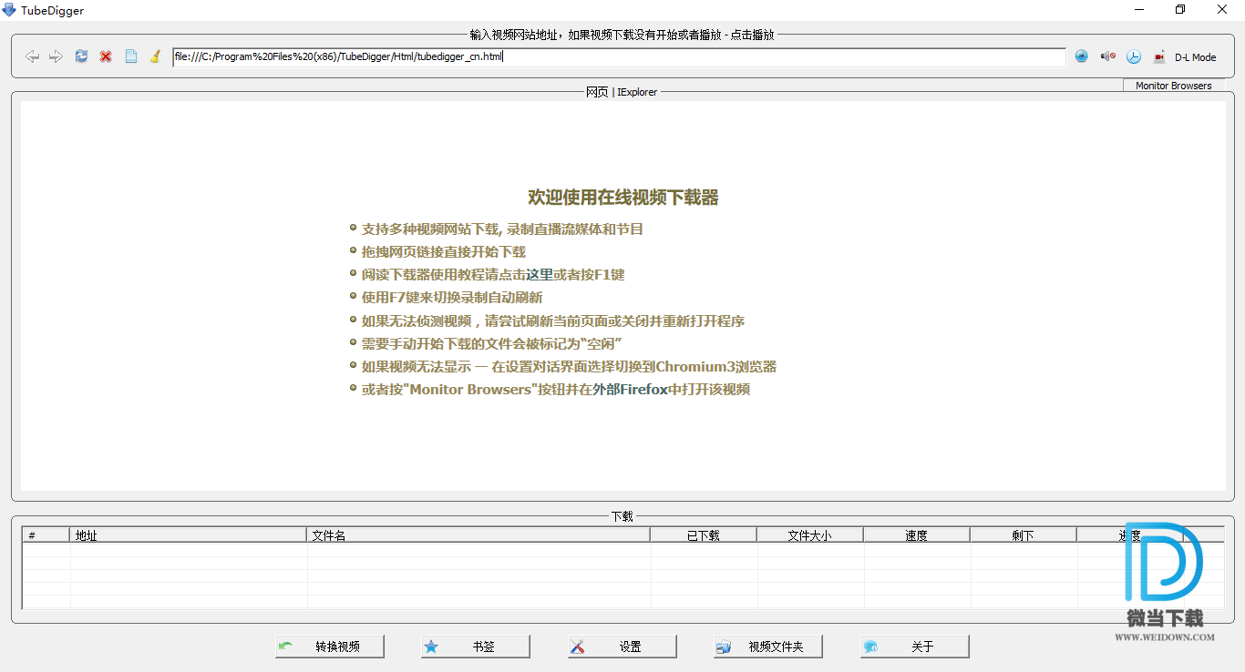Open the 外部Firefox link
1245x672 pixels.
click(x=631, y=389)
